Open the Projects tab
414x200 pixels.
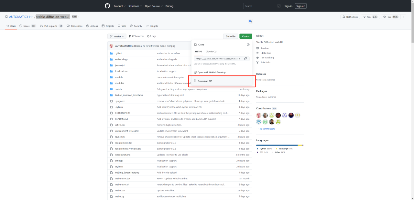(108, 26)
